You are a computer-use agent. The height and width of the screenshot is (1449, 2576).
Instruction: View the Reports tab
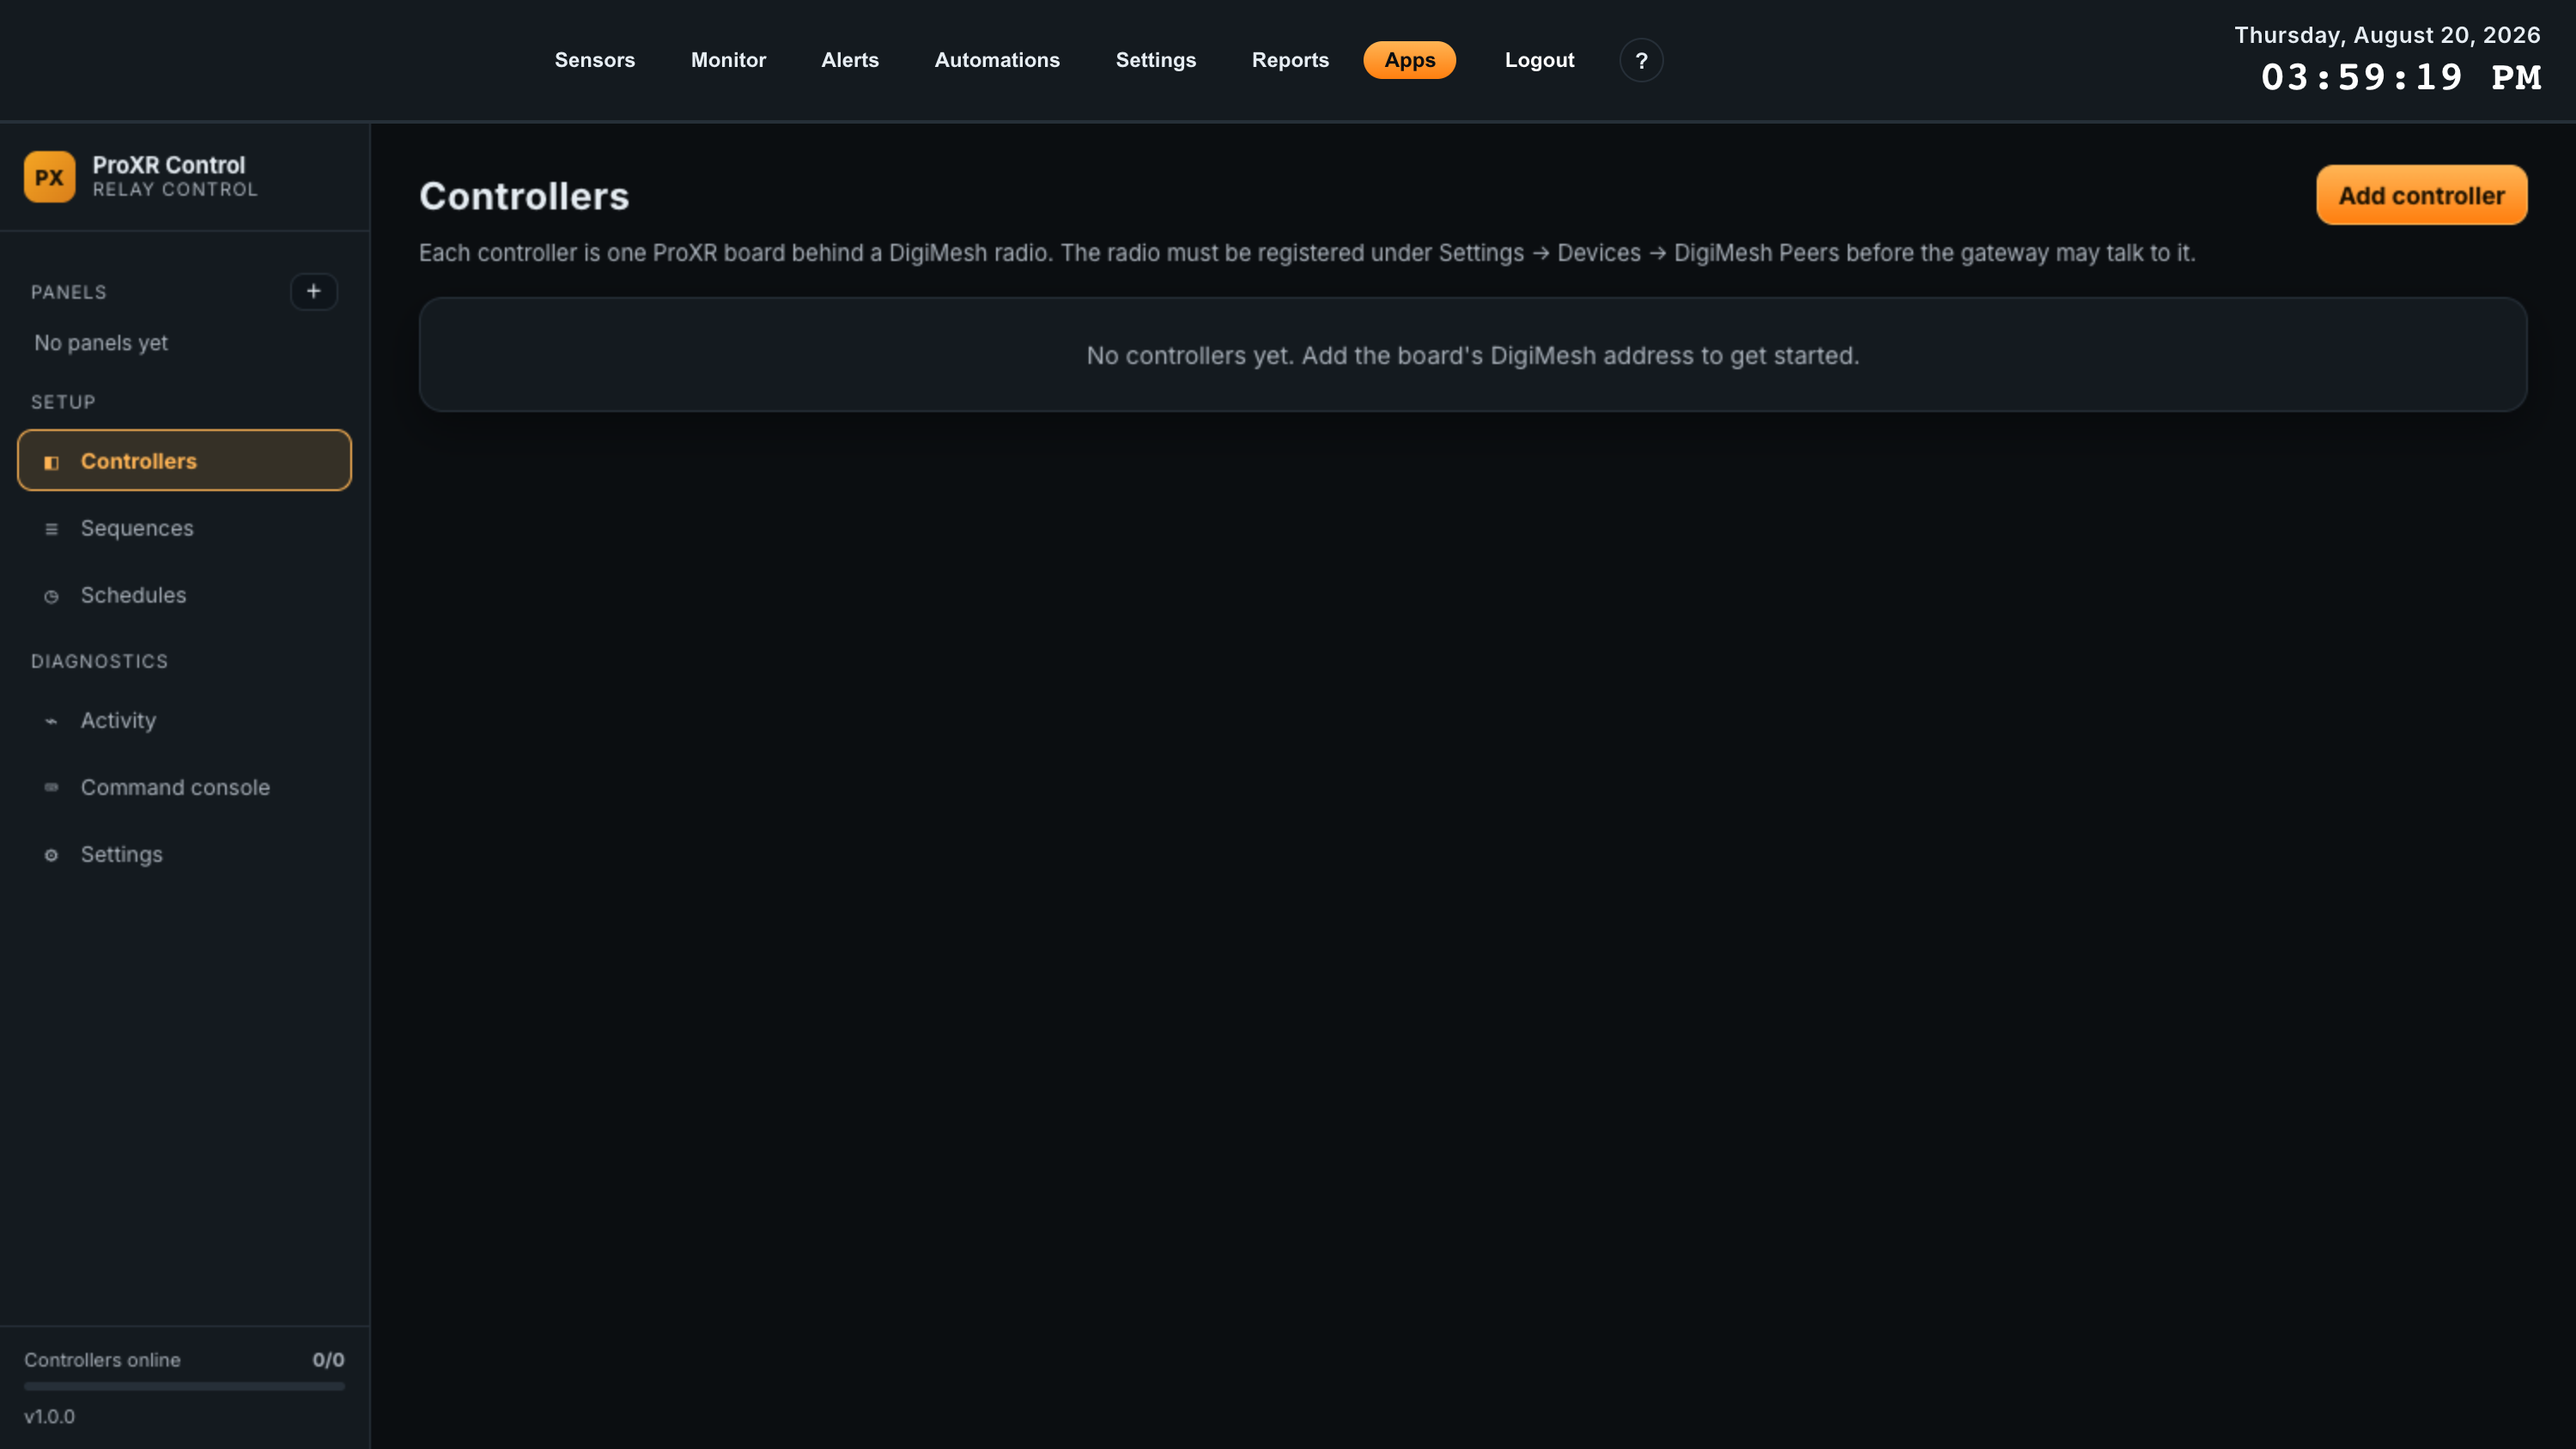click(x=1290, y=60)
